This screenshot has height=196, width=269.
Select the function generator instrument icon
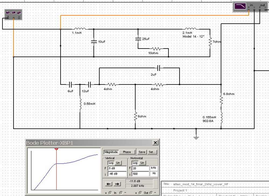point(13,15)
